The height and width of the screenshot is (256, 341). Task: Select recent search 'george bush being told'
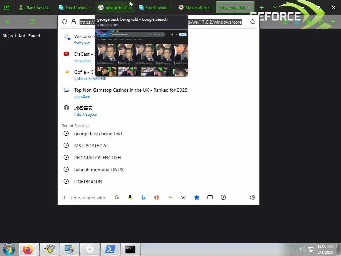(x=158, y=134)
